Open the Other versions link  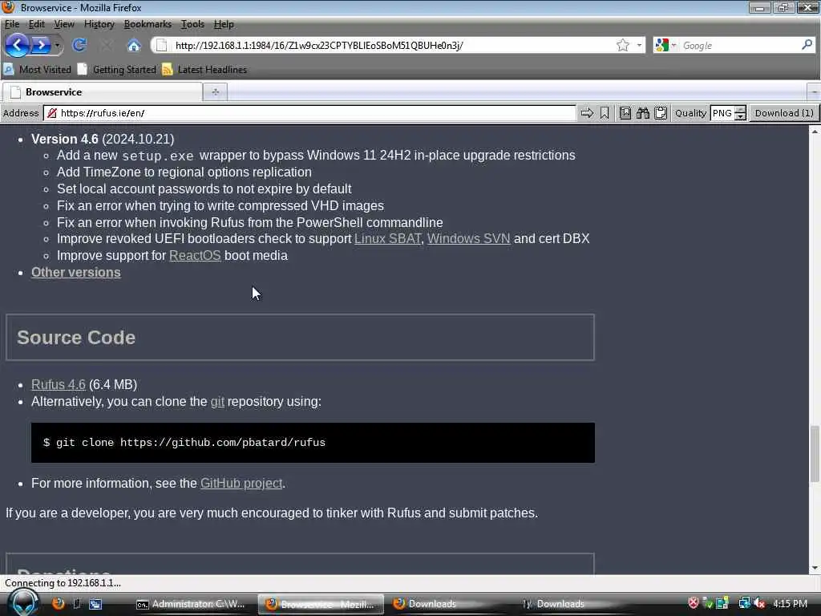coord(76,273)
